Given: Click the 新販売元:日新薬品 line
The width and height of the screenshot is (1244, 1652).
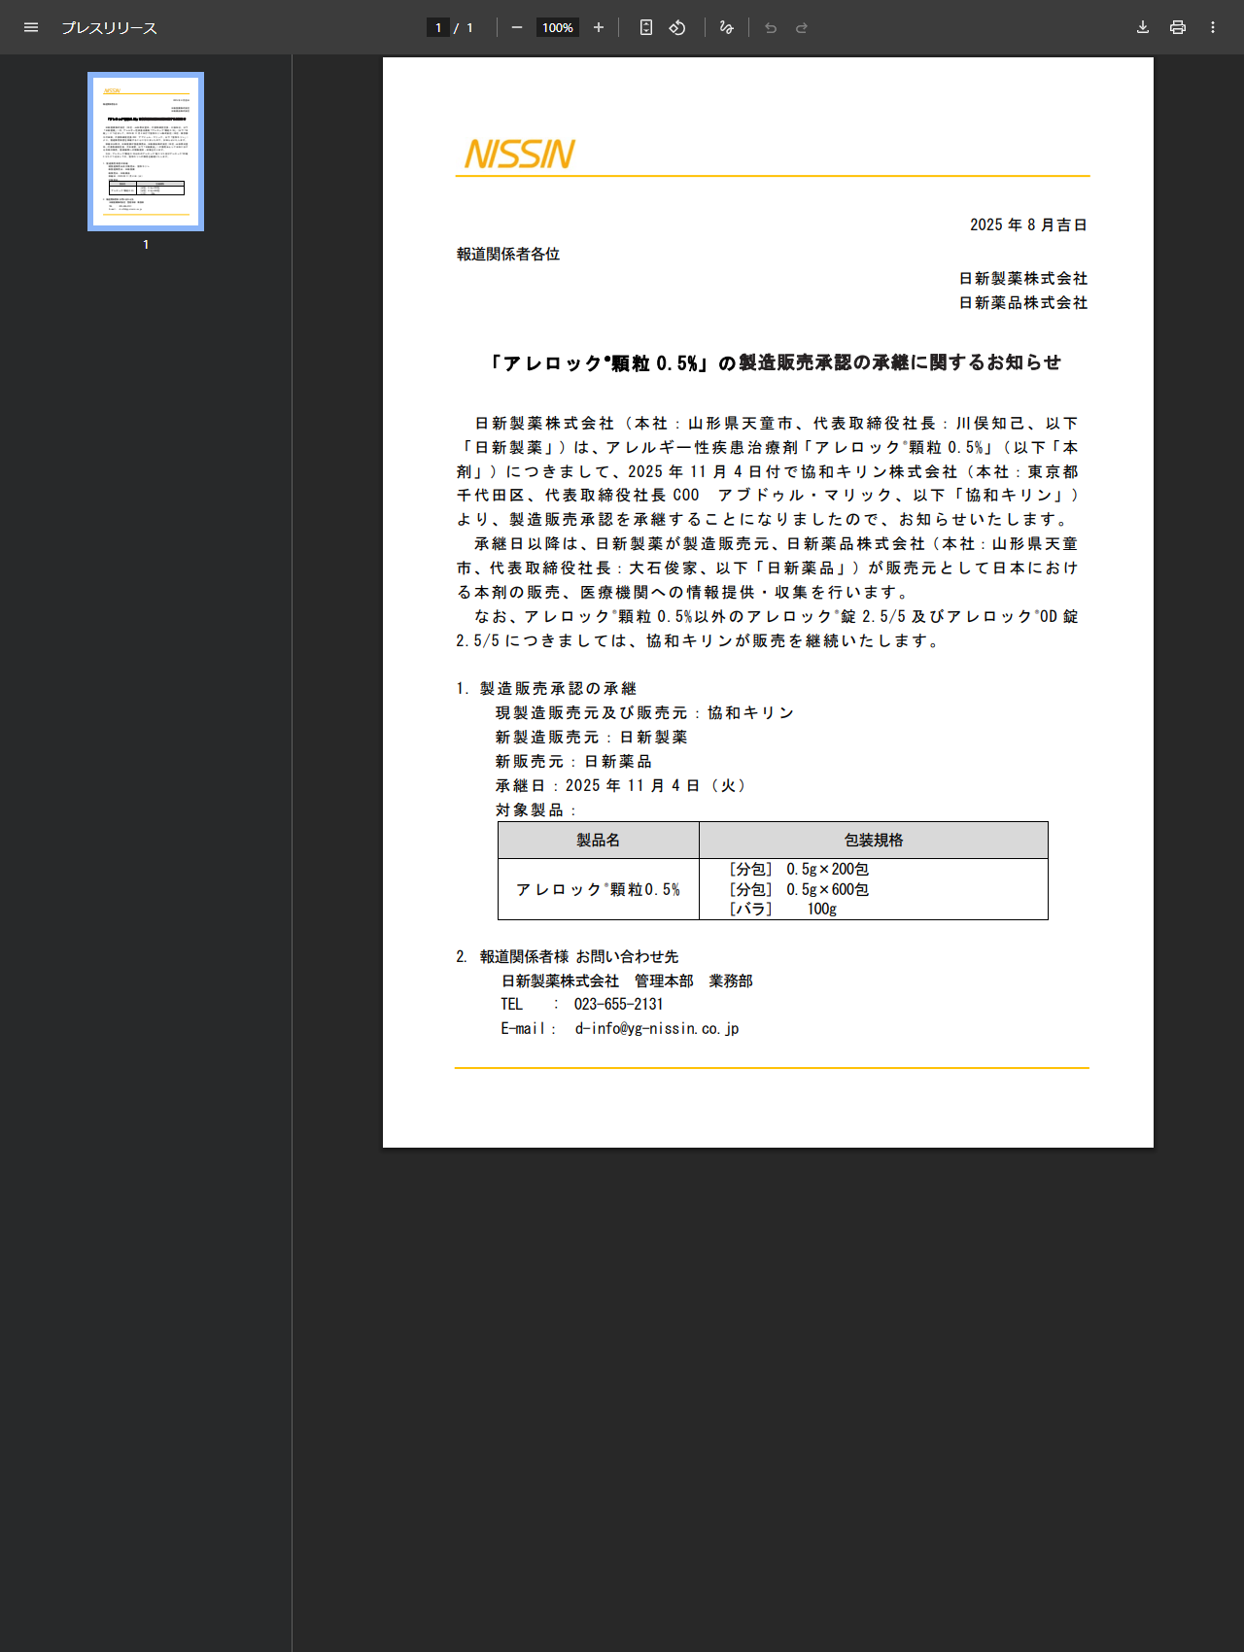Looking at the screenshot, I should click(573, 761).
